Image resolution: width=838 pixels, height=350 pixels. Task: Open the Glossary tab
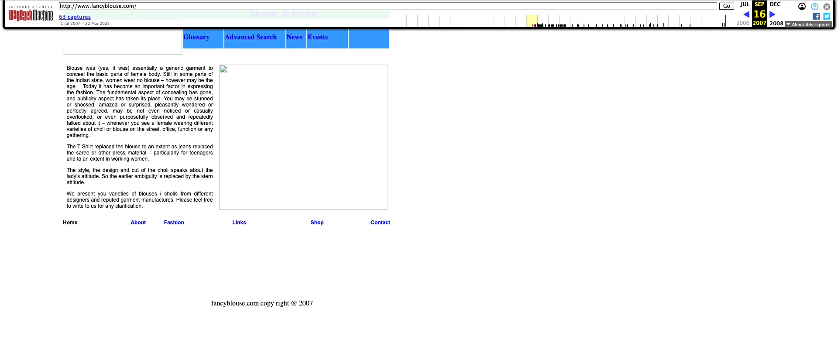(x=196, y=37)
